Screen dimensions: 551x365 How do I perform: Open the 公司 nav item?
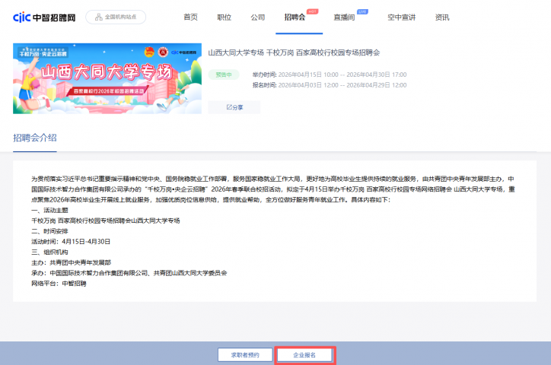(258, 17)
